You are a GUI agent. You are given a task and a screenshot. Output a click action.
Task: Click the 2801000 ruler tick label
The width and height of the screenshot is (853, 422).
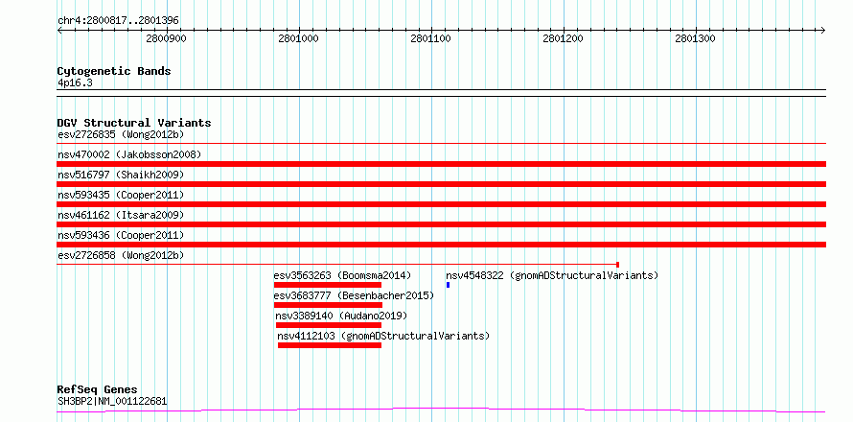[299, 38]
